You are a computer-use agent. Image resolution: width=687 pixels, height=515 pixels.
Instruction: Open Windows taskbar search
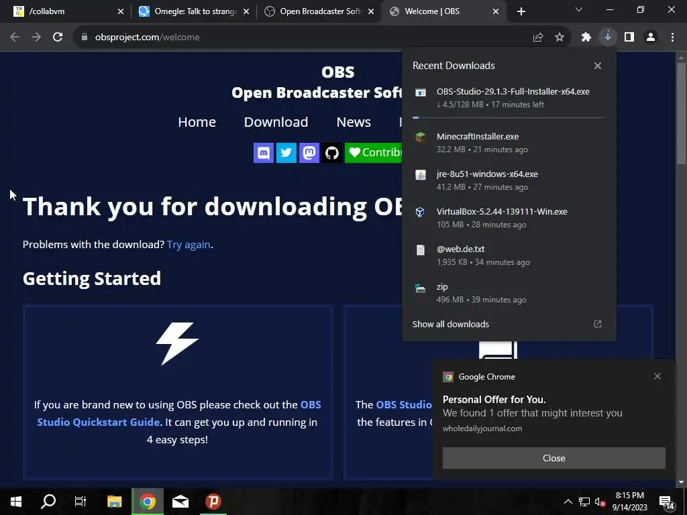48,502
